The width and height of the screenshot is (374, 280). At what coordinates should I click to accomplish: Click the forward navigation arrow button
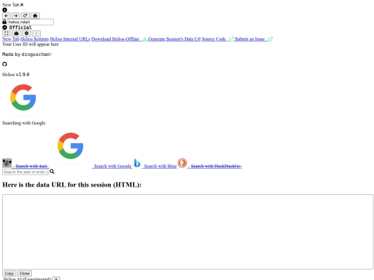click(x=16, y=16)
